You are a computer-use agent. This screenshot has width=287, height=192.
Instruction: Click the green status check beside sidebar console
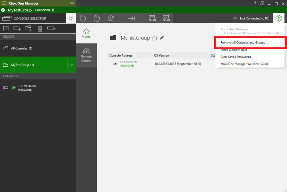point(14,88)
